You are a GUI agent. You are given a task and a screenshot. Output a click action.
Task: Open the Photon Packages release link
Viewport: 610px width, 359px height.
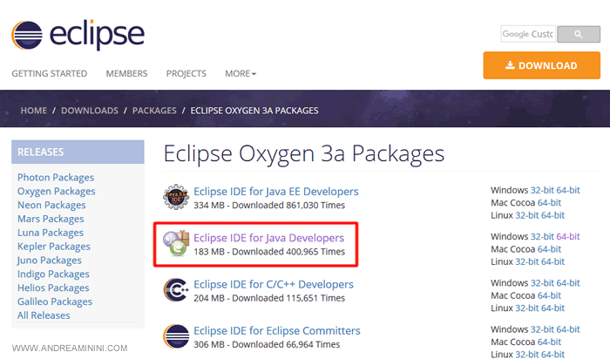[x=56, y=178]
